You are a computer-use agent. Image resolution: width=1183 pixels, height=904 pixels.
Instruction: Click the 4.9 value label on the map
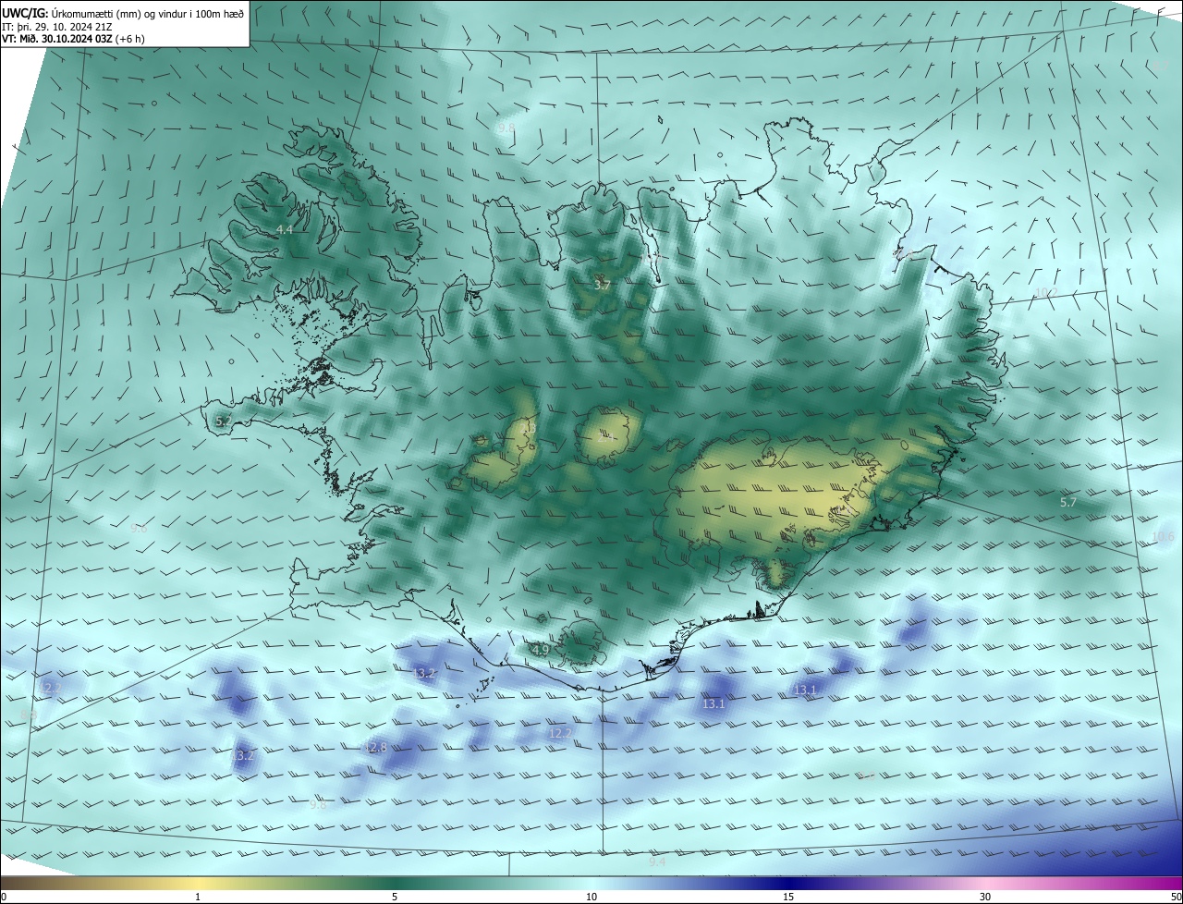(x=541, y=650)
